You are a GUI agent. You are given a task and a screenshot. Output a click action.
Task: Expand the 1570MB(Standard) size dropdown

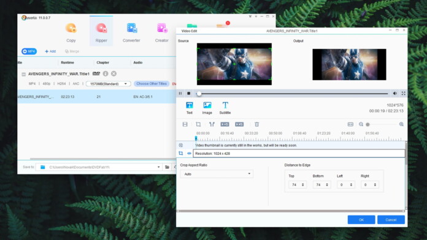pyautogui.click(x=109, y=84)
